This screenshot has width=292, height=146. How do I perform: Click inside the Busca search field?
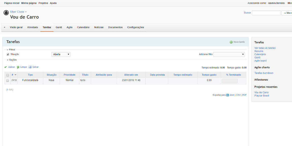click(x=266, y=13)
